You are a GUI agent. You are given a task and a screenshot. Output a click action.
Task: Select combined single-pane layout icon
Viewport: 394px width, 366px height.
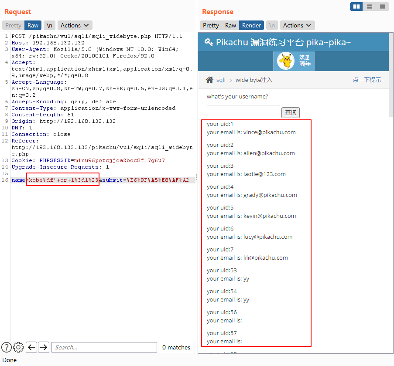pos(383,7)
